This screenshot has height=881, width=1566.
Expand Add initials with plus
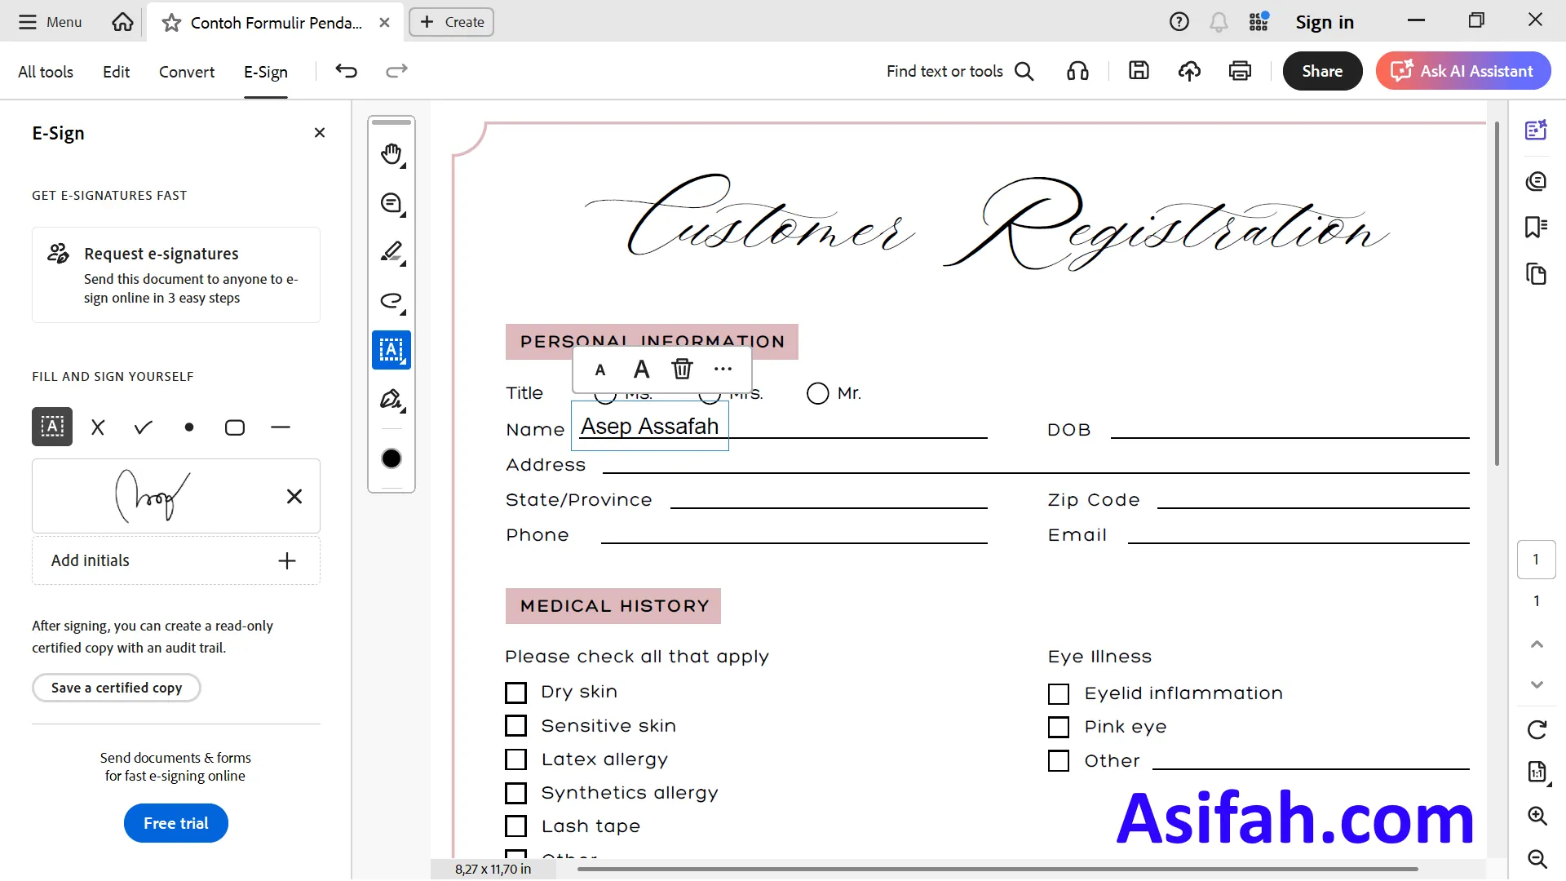pyautogui.click(x=287, y=560)
